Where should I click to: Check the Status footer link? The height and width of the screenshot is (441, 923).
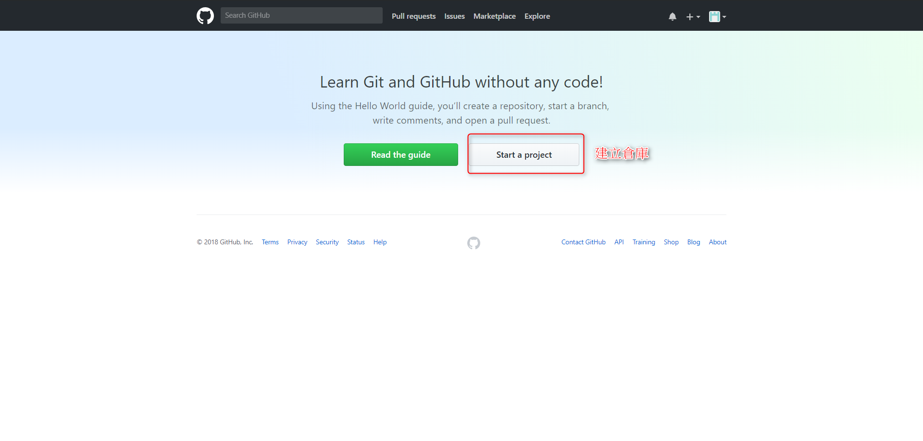coord(356,242)
